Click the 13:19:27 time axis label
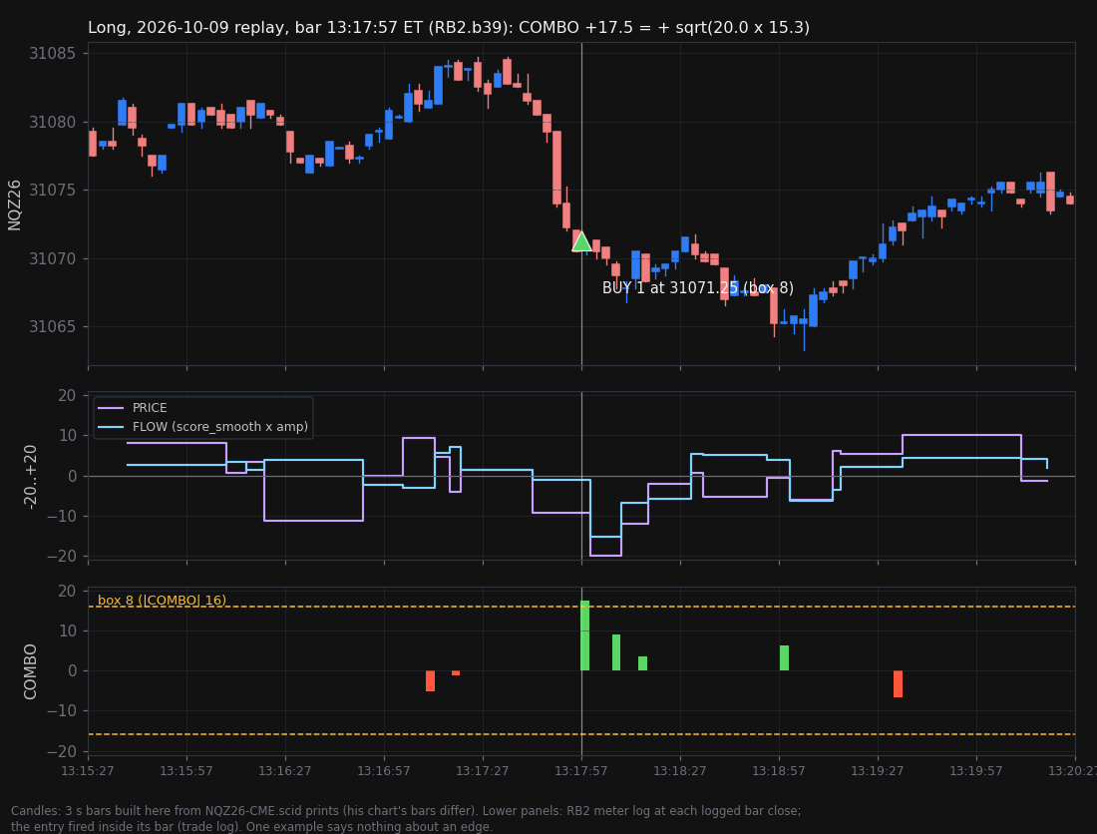The height and width of the screenshot is (834, 1097). tap(878, 770)
